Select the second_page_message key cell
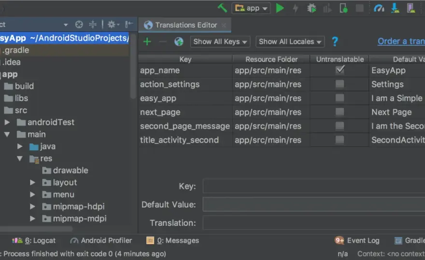The height and width of the screenshot is (260, 425). point(185,126)
